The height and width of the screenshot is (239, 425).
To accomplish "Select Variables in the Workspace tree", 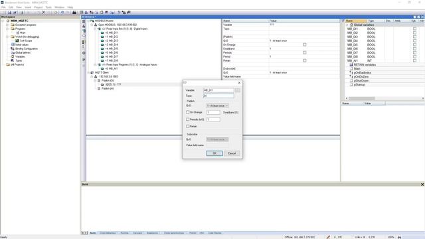I will pos(21,56).
